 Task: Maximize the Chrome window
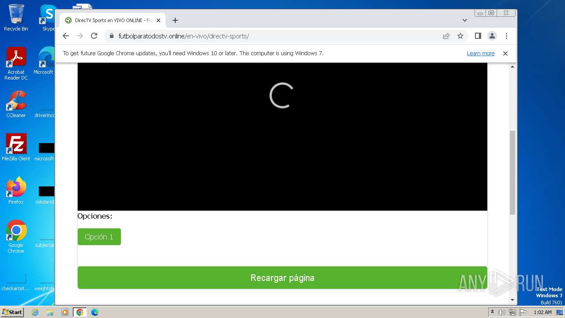(491, 13)
